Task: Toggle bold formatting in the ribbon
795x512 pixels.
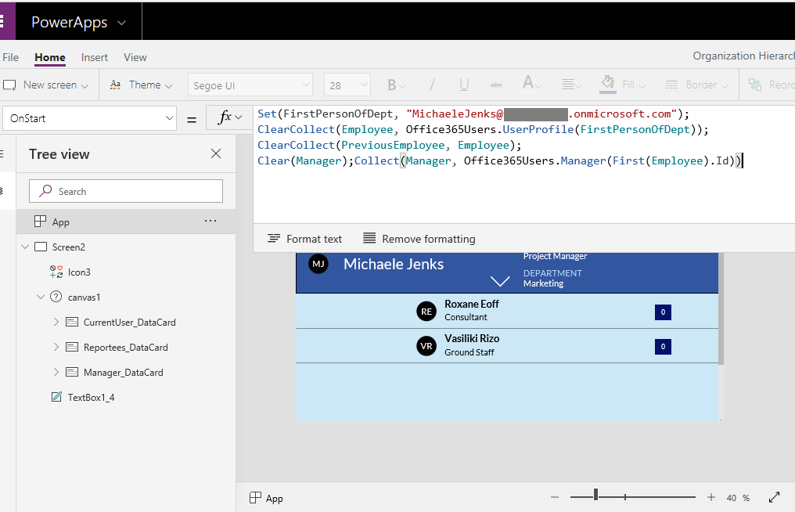Action: tap(391, 84)
